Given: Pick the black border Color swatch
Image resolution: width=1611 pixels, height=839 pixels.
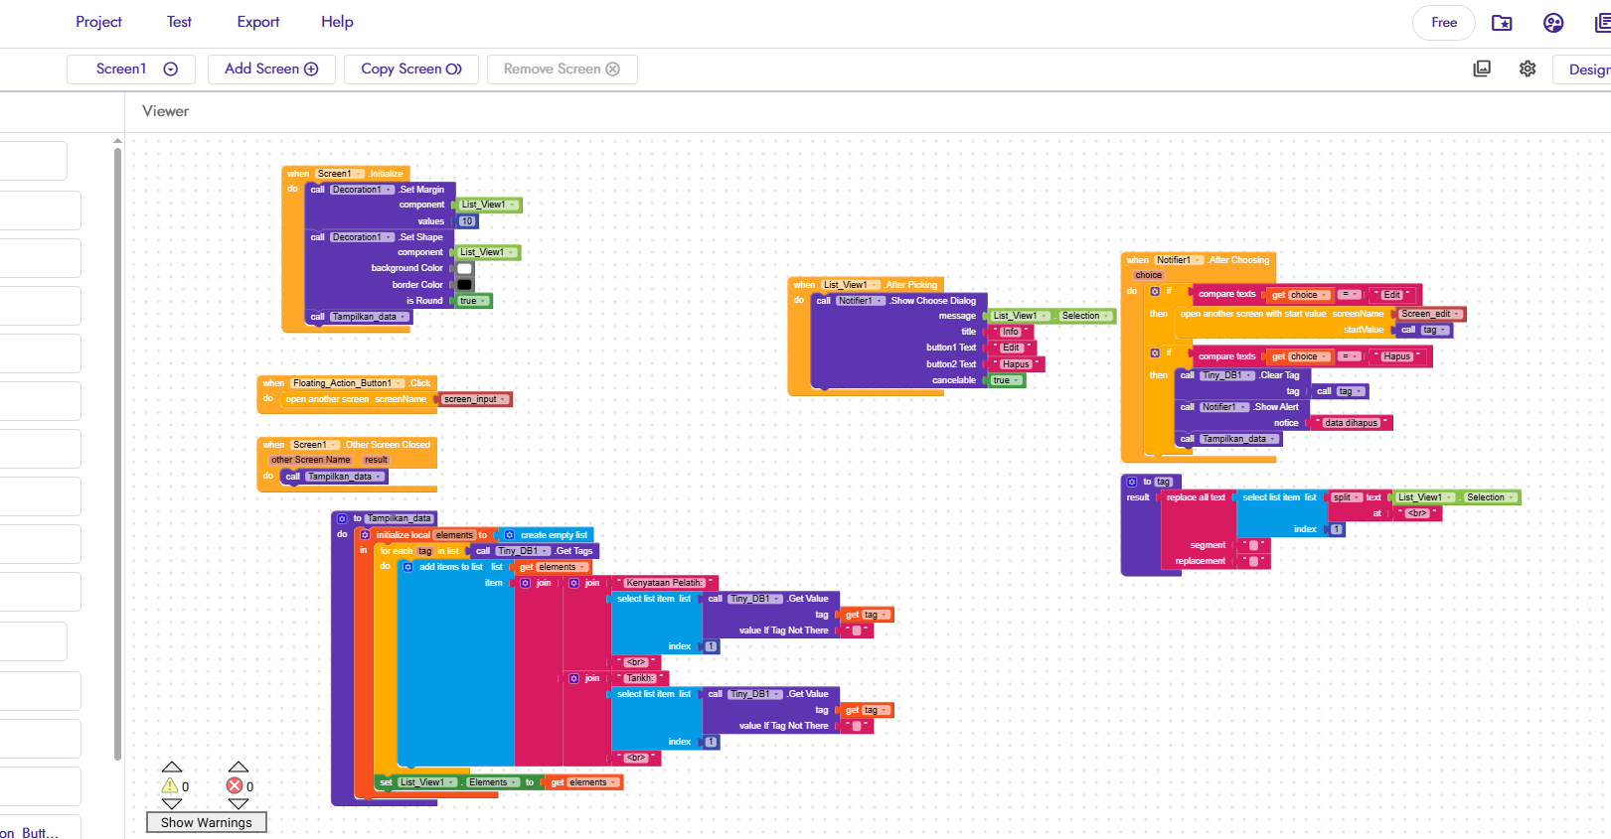Looking at the screenshot, I should coord(464,285).
